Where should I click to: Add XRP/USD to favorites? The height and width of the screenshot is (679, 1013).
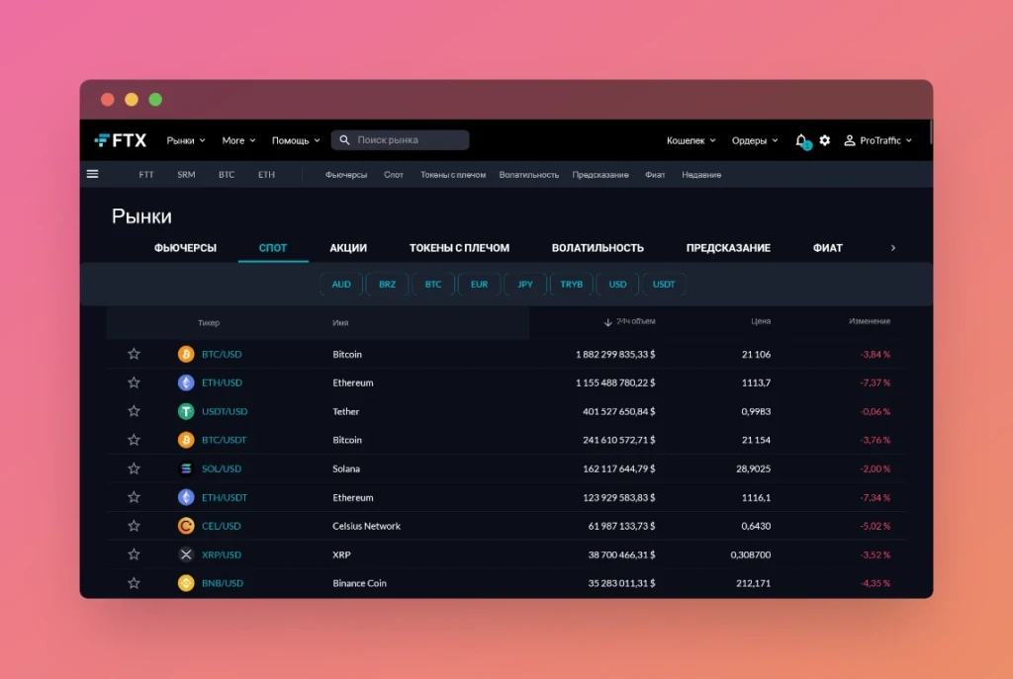coord(134,554)
